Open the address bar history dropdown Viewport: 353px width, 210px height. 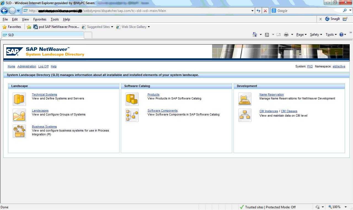click(252, 11)
